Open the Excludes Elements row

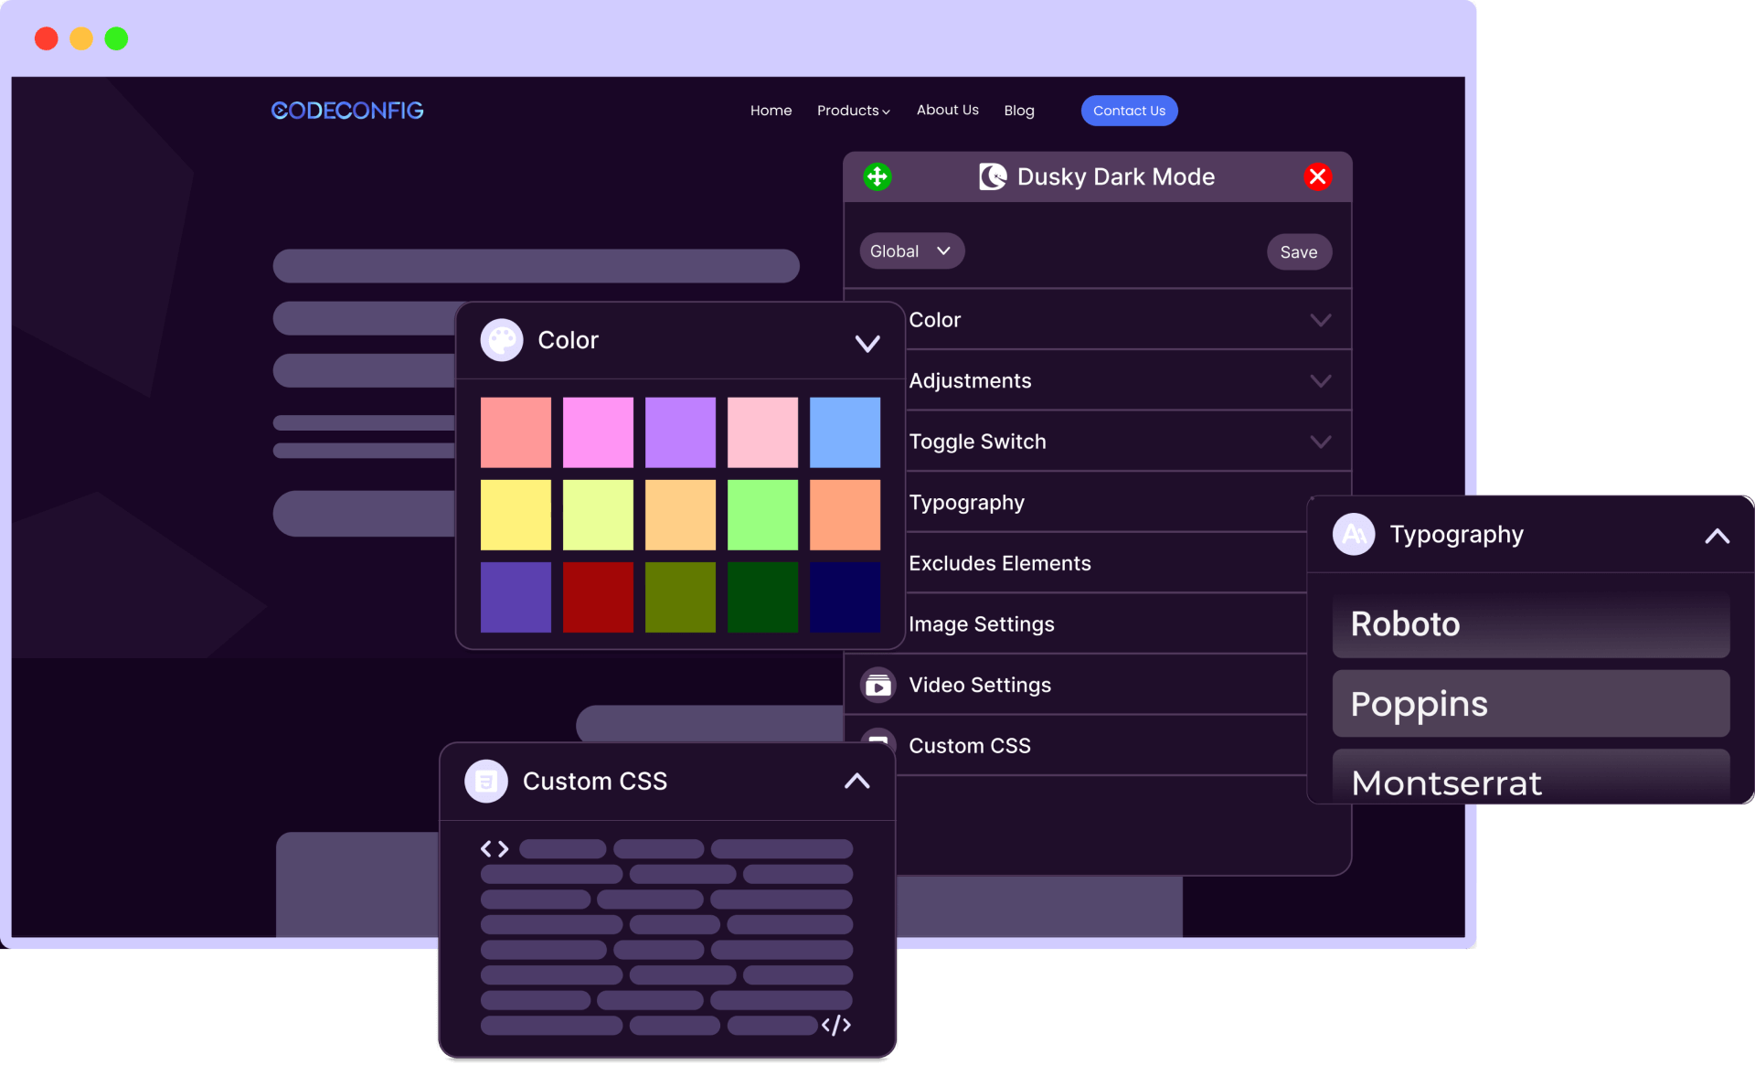click(1106, 563)
